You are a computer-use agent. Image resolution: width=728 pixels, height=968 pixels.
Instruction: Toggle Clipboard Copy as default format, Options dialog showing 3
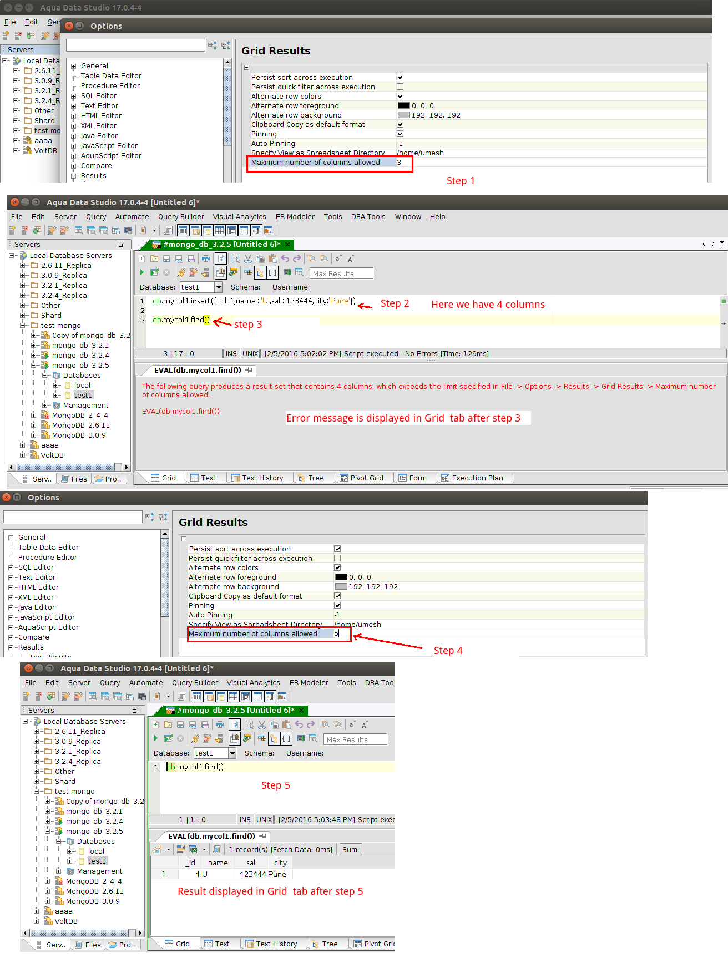pos(400,124)
